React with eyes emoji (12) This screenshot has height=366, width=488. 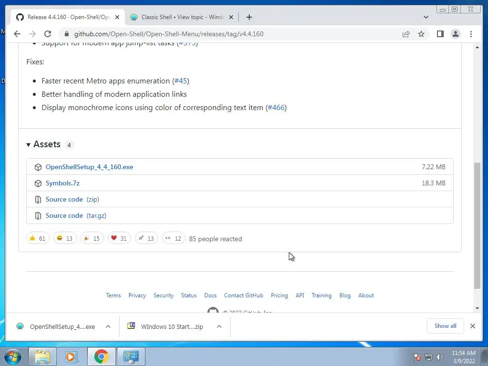coord(173,238)
